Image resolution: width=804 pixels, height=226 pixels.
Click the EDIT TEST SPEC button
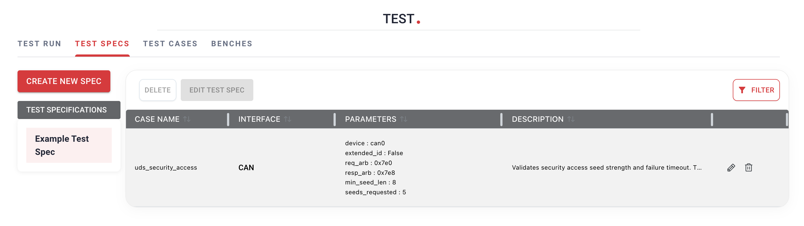tap(217, 90)
